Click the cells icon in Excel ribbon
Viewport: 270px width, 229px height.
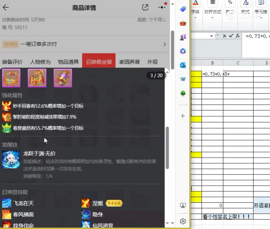pyautogui.click(x=261, y=2)
